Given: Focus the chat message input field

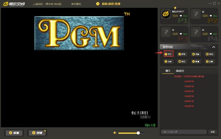Looking at the screenshot, I should (x=184, y=132).
